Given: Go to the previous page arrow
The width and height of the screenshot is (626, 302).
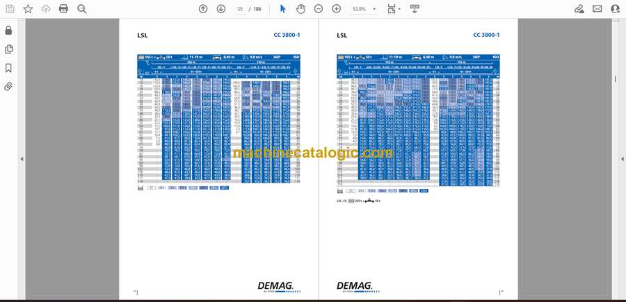Looking at the screenshot, I should click(203, 9).
